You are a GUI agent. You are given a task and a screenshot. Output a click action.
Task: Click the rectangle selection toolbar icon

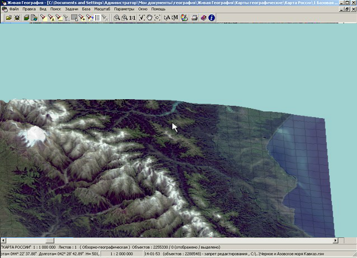pyautogui.click(x=74, y=18)
